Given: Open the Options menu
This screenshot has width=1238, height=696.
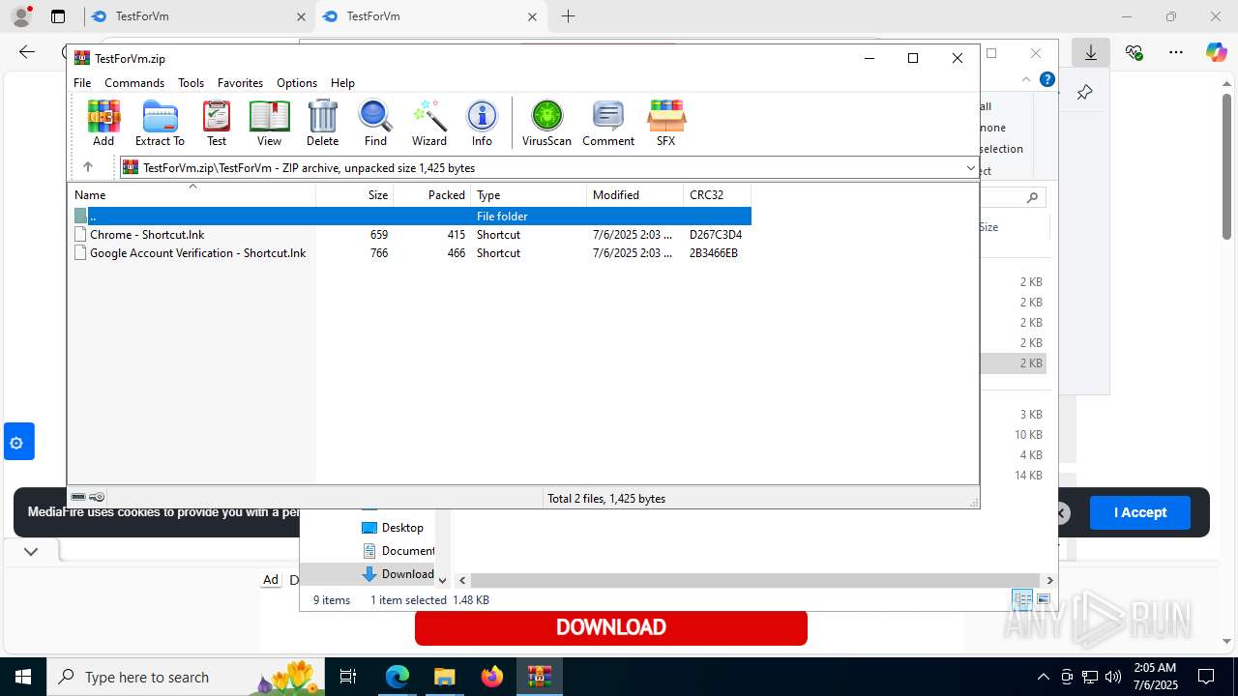Looking at the screenshot, I should pos(297,83).
